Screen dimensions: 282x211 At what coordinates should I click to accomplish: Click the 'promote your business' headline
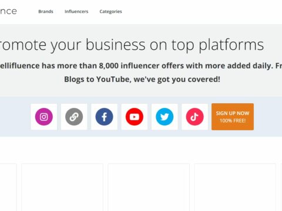(x=132, y=45)
